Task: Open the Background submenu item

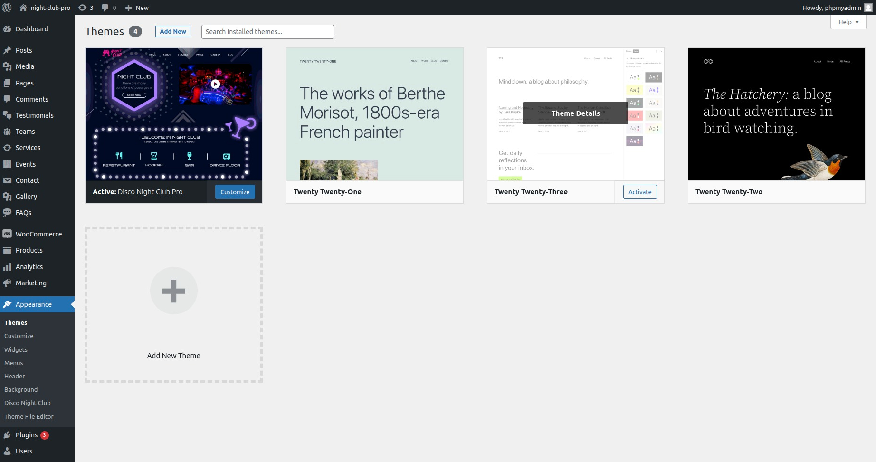Action: [x=21, y=389]
